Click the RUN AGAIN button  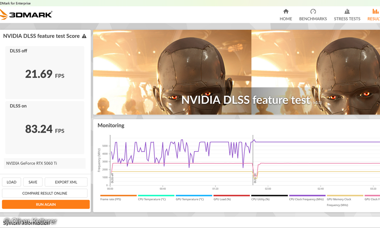click(46, 204)
